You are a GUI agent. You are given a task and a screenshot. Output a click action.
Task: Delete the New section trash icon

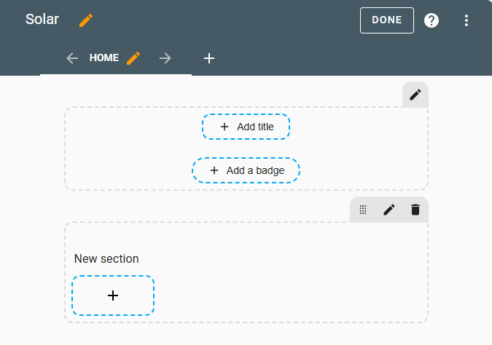[x=415, y=210]
